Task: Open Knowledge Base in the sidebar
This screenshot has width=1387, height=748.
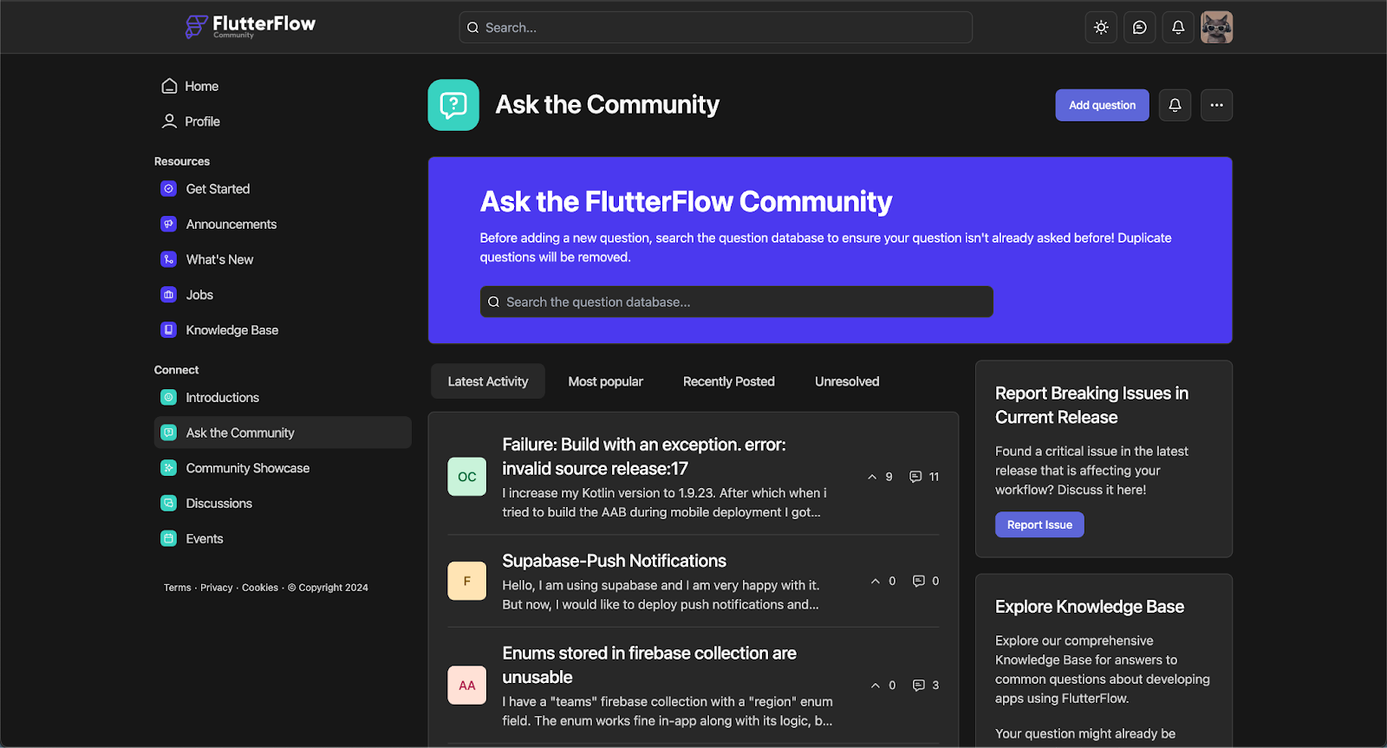Action: (x=231, y=330)
